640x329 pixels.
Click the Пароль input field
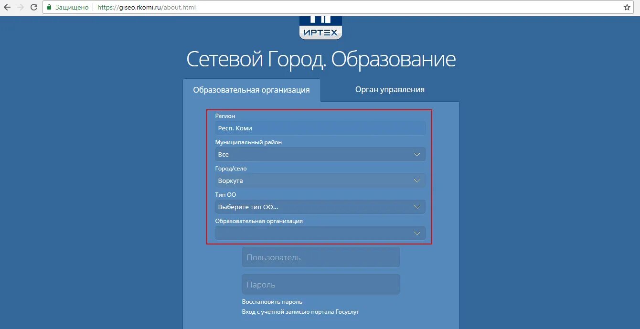coord(320,285)
